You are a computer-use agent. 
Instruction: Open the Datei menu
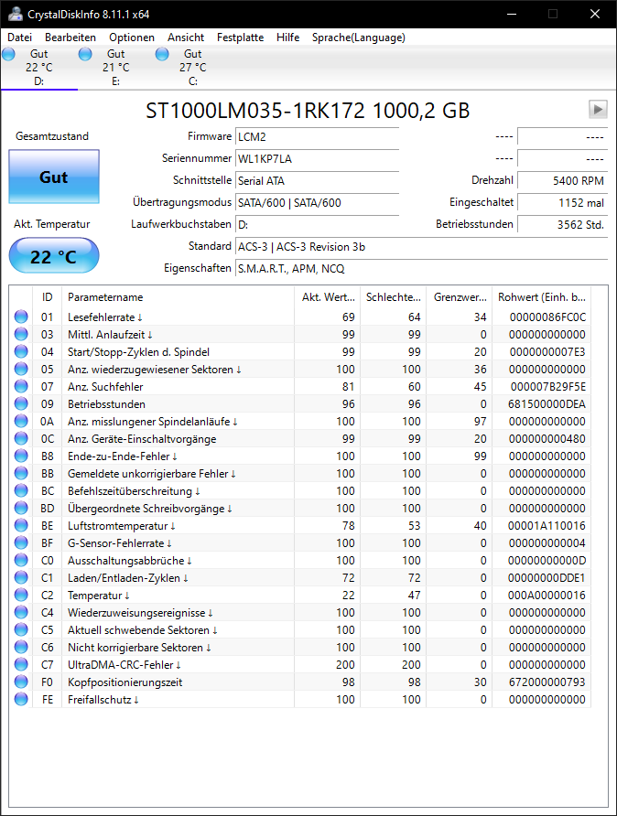point(20,38)
